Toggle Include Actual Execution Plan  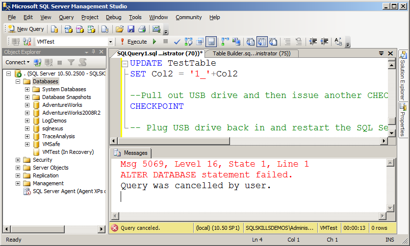[x=225, y=42]
